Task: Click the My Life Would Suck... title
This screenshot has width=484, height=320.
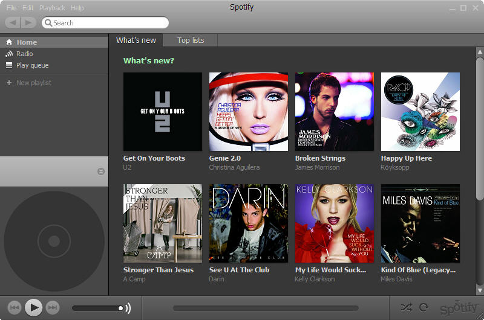Action: [330, 270]
